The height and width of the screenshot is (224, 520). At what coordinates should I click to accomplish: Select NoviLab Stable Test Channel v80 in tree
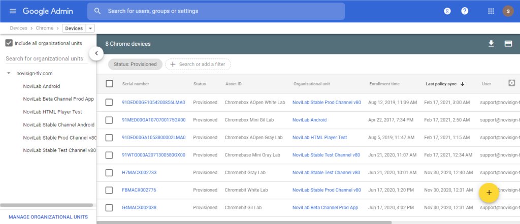tap(59, 150)
